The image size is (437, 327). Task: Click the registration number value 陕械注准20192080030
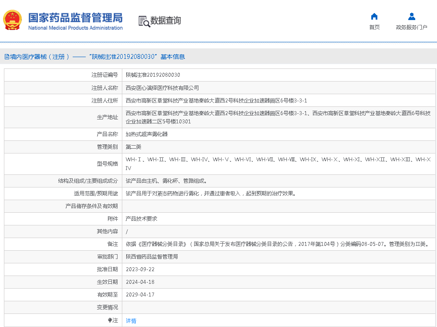(x=153, y=75)
